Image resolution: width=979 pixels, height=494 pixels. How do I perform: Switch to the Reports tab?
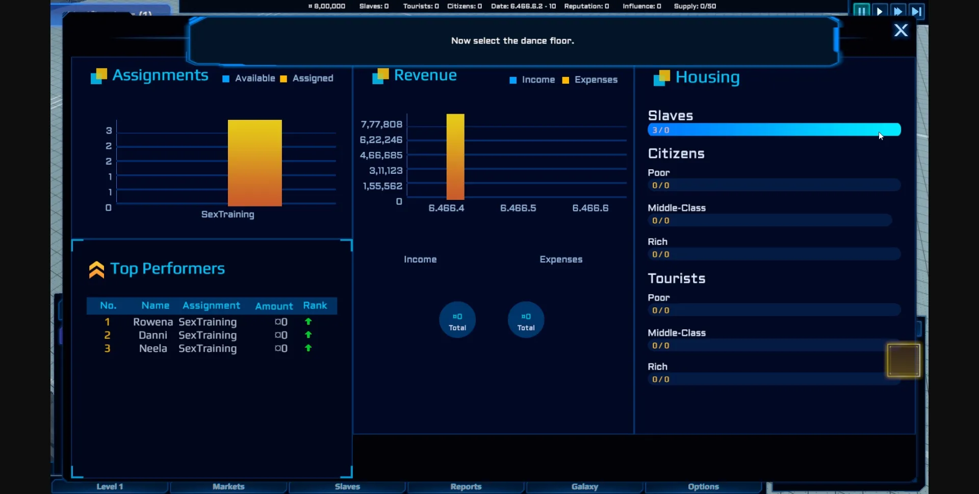(466, 487)
